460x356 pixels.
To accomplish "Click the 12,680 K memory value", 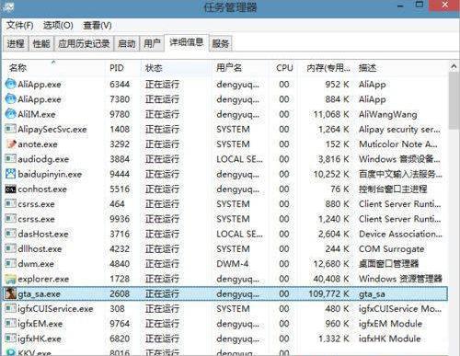I will click(x=331, y=264).
